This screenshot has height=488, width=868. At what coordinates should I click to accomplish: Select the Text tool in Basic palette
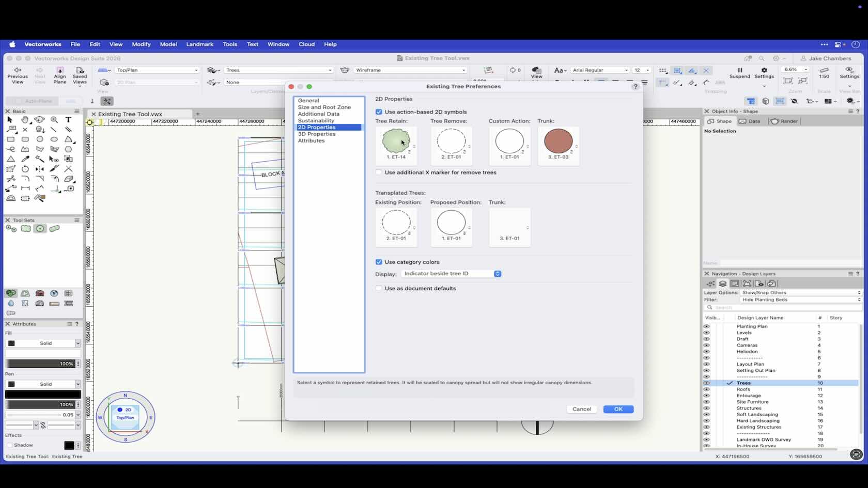tap(68, 119)
